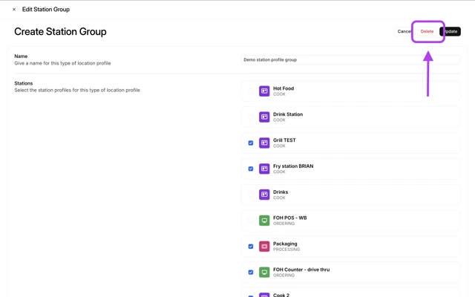
Task: Click the Grill TEST station icon
Action: tap(264, 143)
